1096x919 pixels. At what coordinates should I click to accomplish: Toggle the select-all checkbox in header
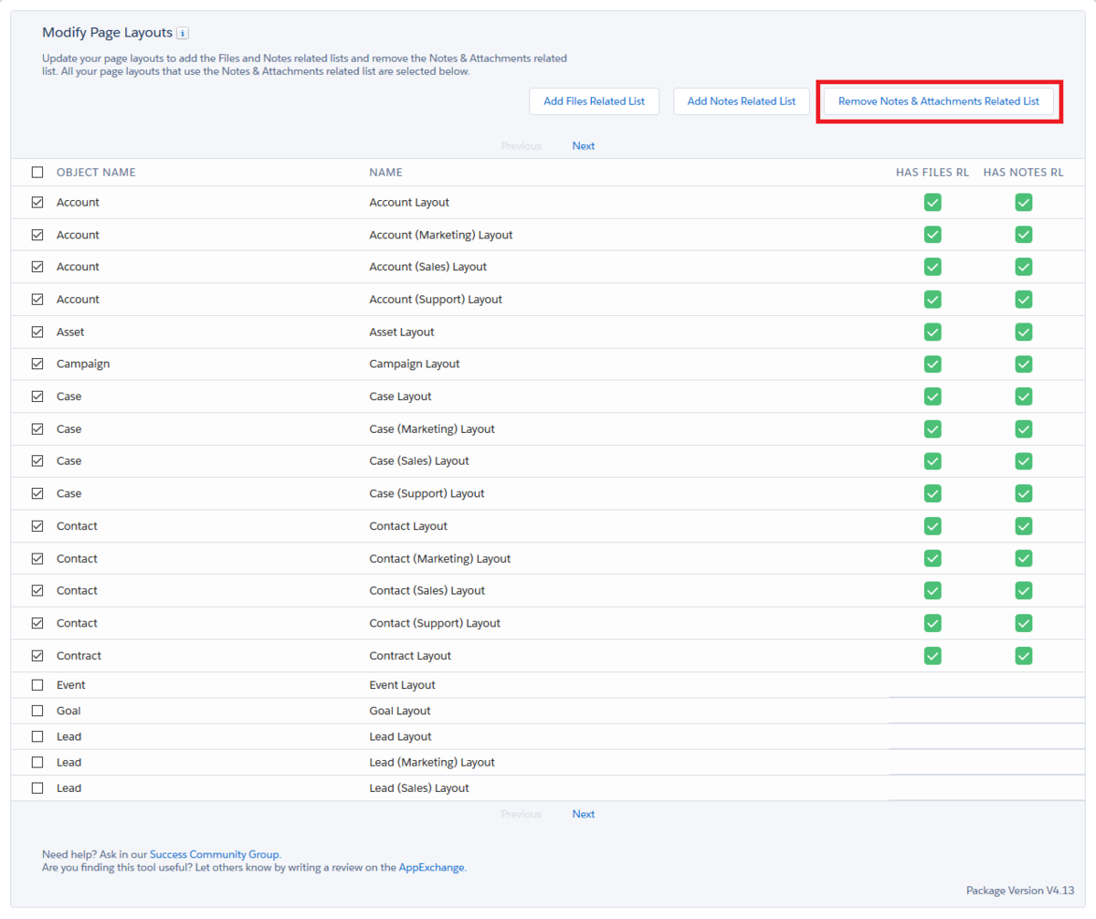(x=37, y=172)
